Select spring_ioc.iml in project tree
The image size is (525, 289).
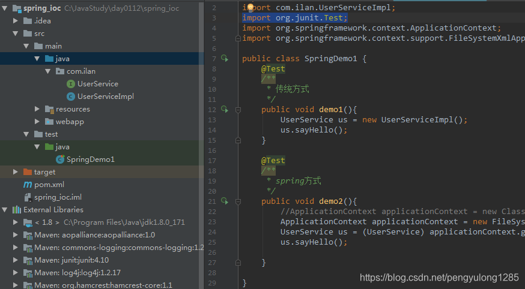click(58, 197)
